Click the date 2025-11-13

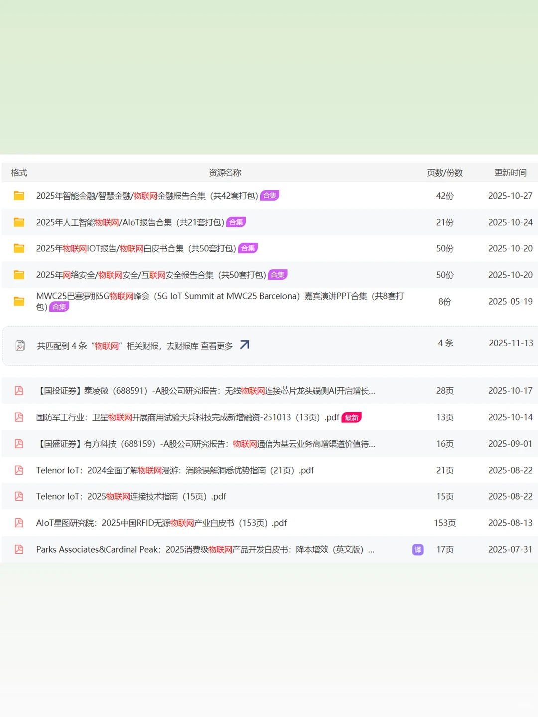[511, 343]
